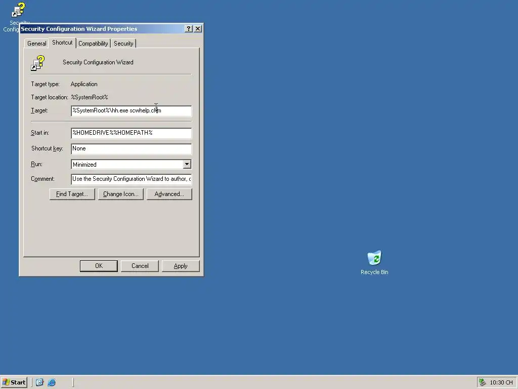
Task: Click in the Comment text field
Action: (x=131, y=179)
